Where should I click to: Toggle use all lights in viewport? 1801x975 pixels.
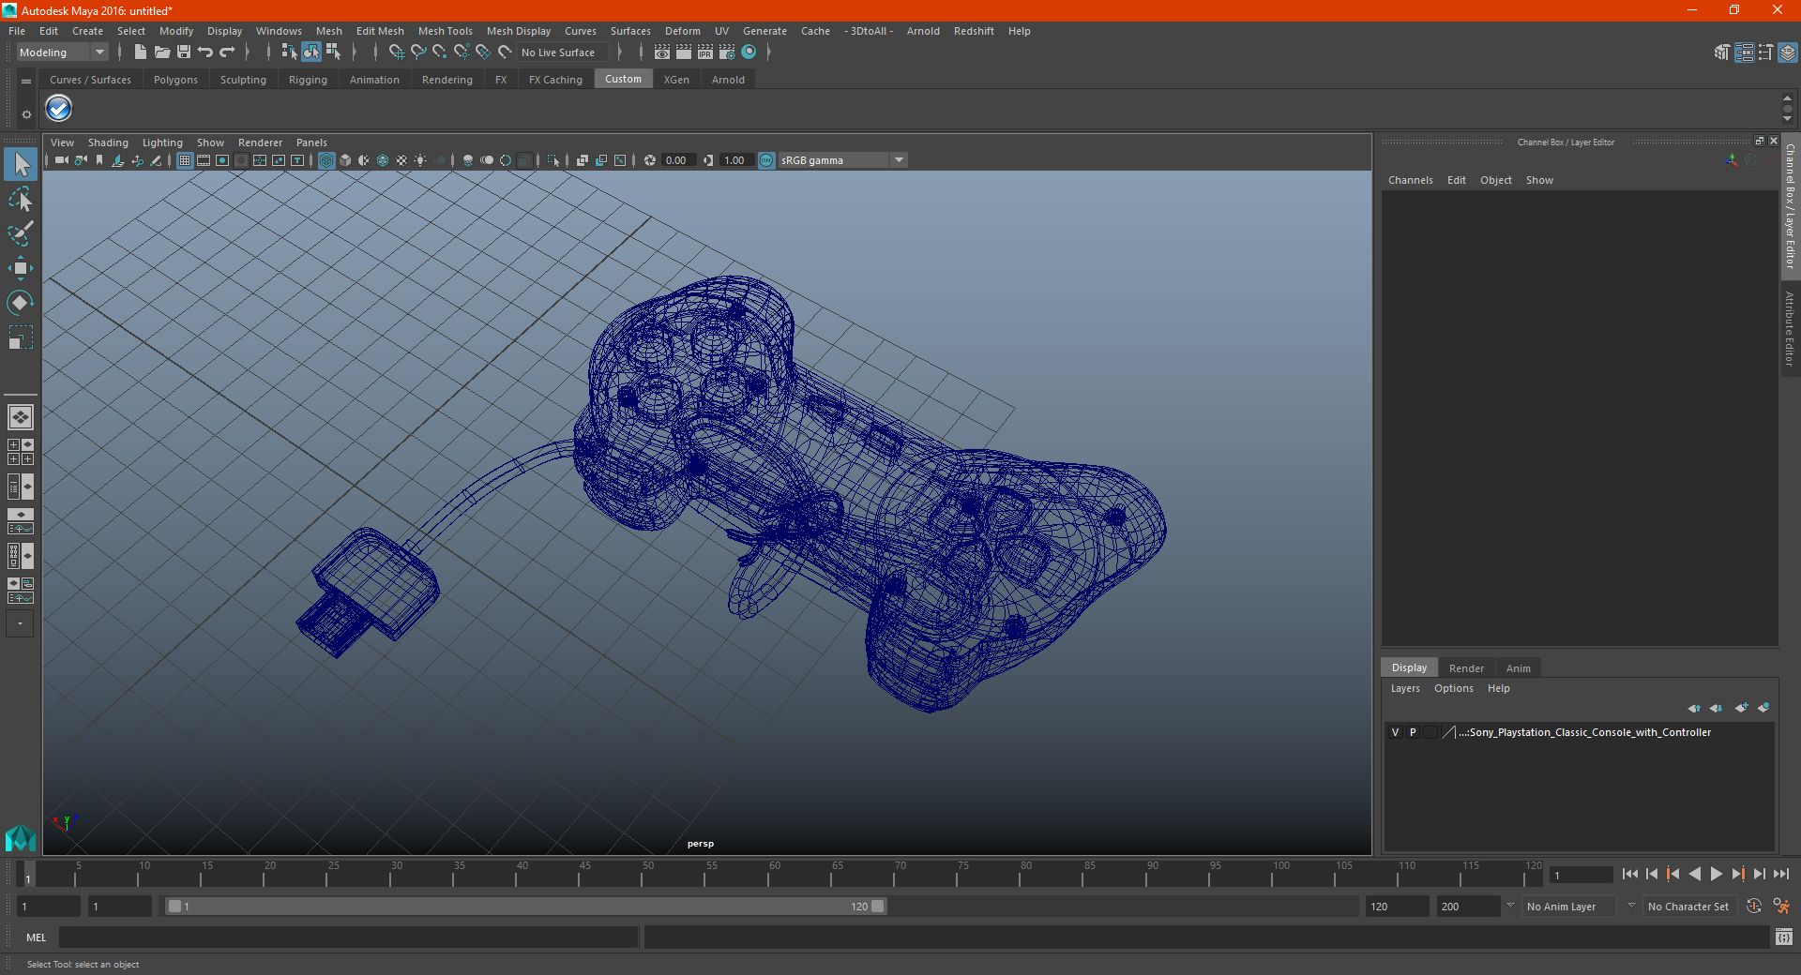click(x=420, y=160)
